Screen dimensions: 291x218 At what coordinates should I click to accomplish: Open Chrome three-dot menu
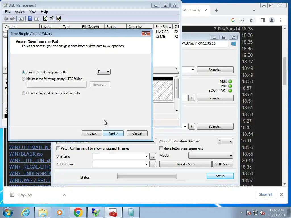click(x=281, y=20)
